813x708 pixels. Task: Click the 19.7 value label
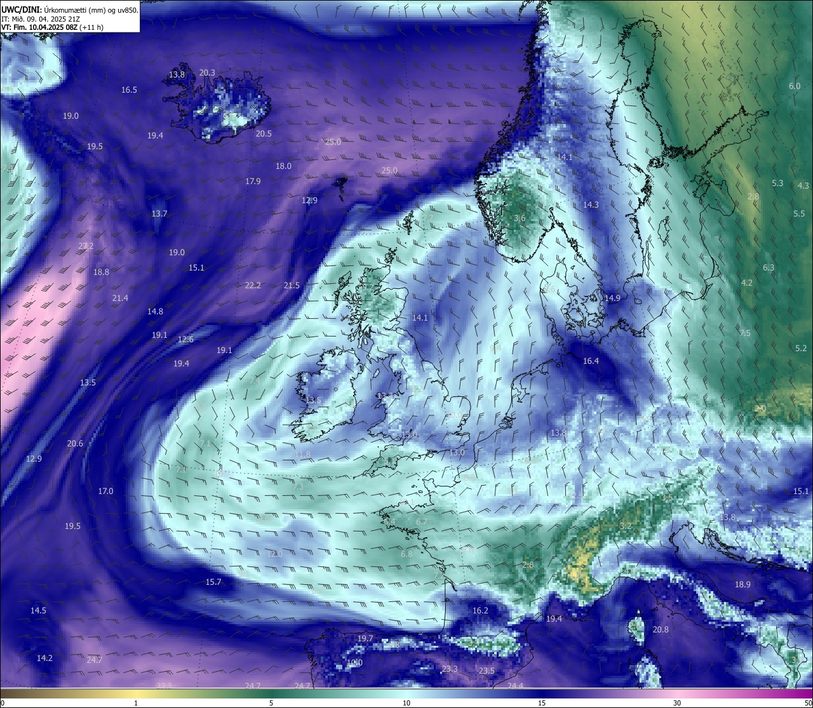[365, 639]
